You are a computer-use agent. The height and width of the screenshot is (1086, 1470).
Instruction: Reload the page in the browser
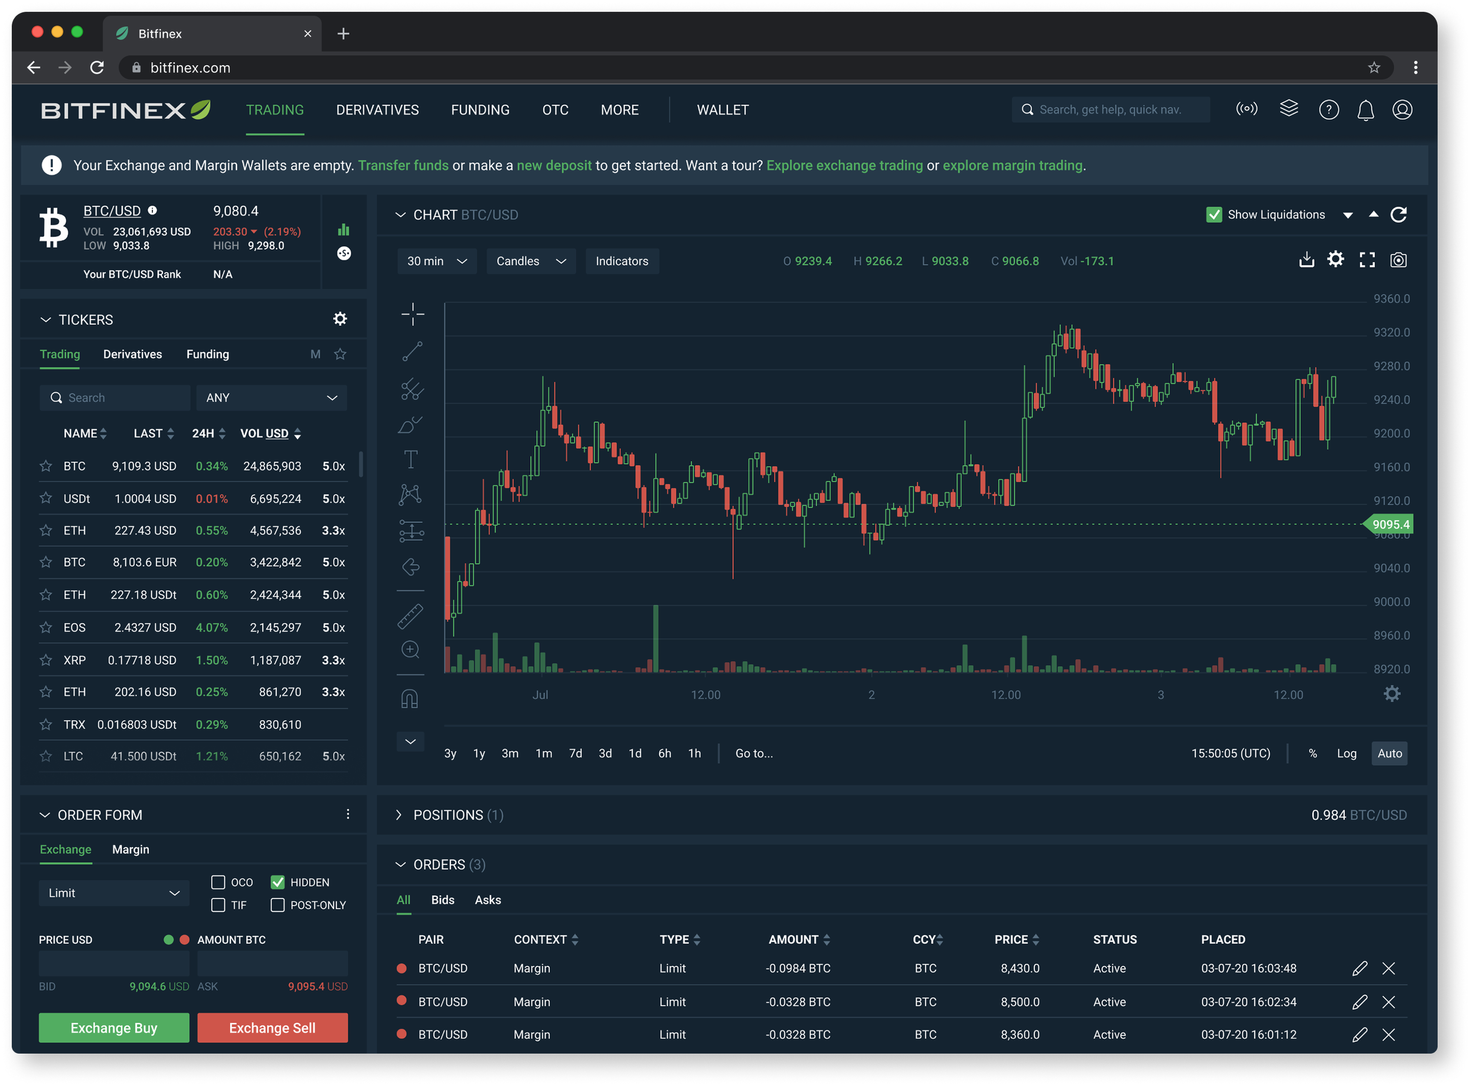96,68
